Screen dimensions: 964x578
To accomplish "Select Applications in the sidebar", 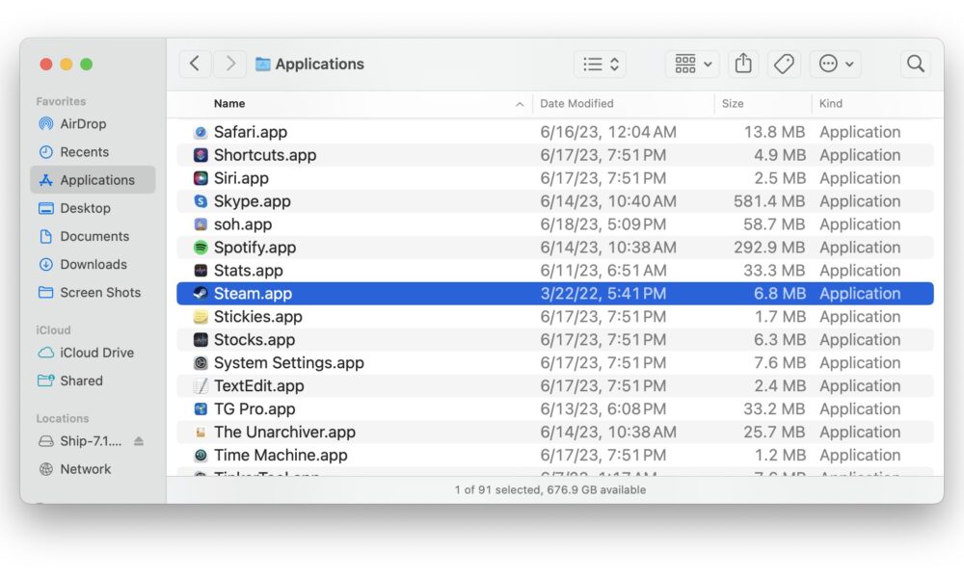I will coord(93,180).
